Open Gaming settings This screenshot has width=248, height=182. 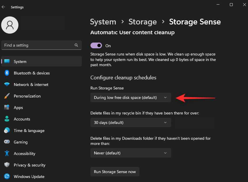coord(20,142)
